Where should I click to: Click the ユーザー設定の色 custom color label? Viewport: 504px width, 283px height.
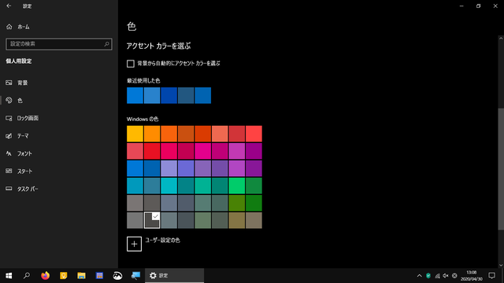coord(163,241)
